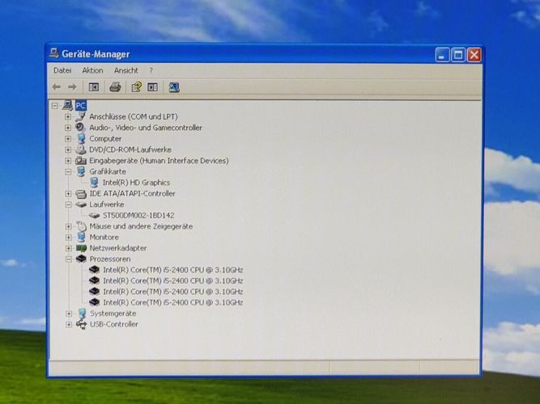
Task: Click the Anschlüsse (COM und LPT) port icon
Action: click(81, 116)
